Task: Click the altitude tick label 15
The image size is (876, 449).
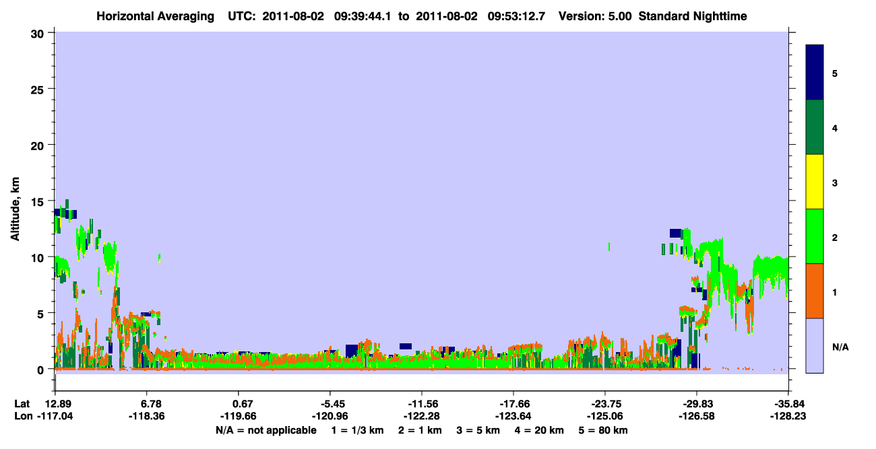Action: 38,201
